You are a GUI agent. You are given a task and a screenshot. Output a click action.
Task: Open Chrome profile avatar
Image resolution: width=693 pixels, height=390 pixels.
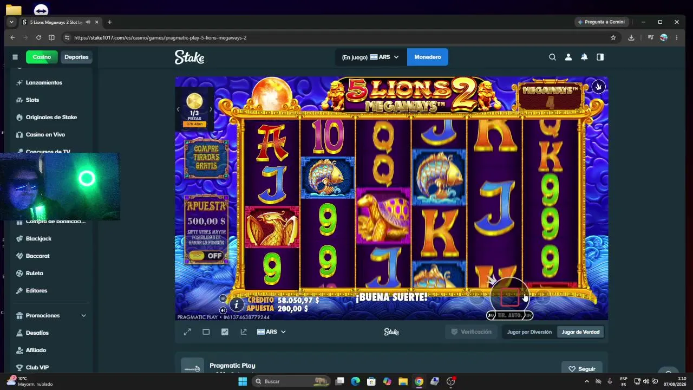point(664,37)
